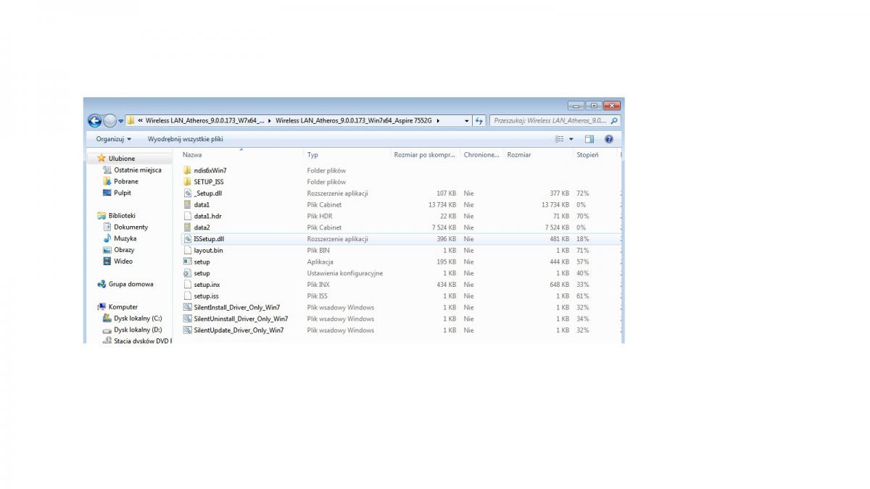Click SilentInstall_Driver_Only_Win7 batch file icon

[187, 307]
